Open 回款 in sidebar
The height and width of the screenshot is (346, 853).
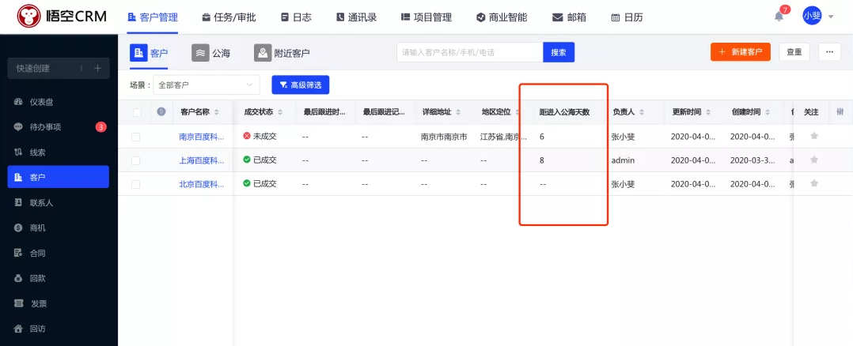point(59,278)
